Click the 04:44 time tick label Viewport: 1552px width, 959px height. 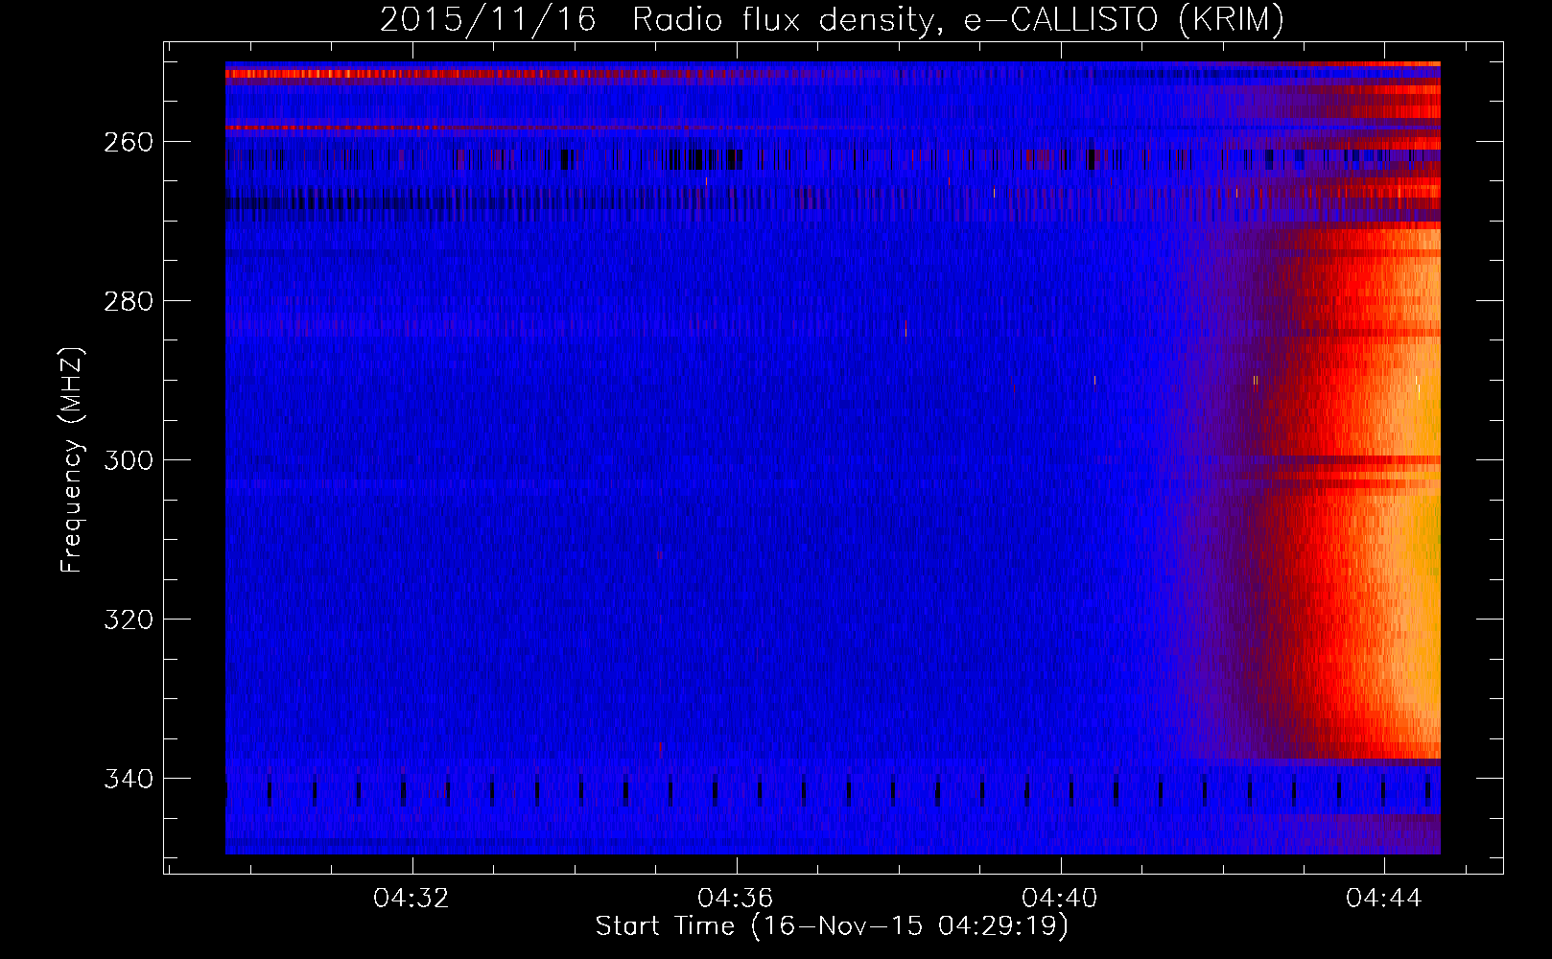(1384, 898)
